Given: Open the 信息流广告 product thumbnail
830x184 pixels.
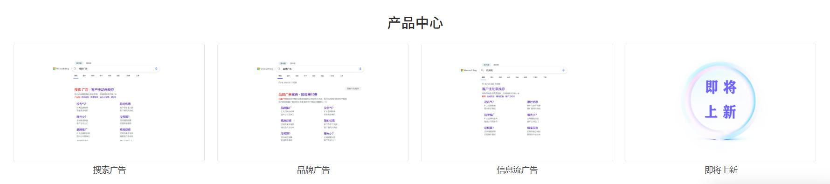Looking at the screenshot, I should tap(517, 102).
